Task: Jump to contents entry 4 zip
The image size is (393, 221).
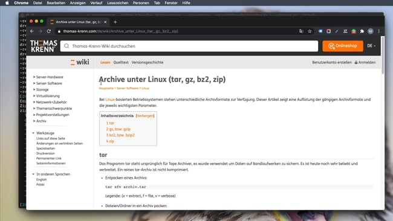Action: (110, 141)
